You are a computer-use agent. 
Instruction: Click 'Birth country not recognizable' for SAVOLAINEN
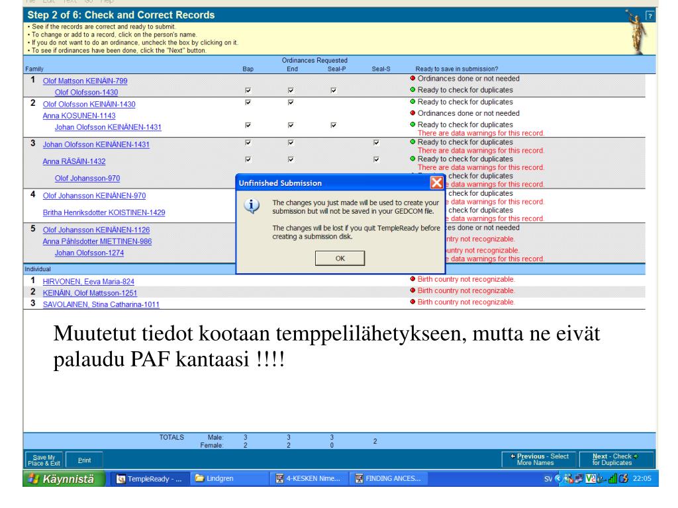point(466,302)
